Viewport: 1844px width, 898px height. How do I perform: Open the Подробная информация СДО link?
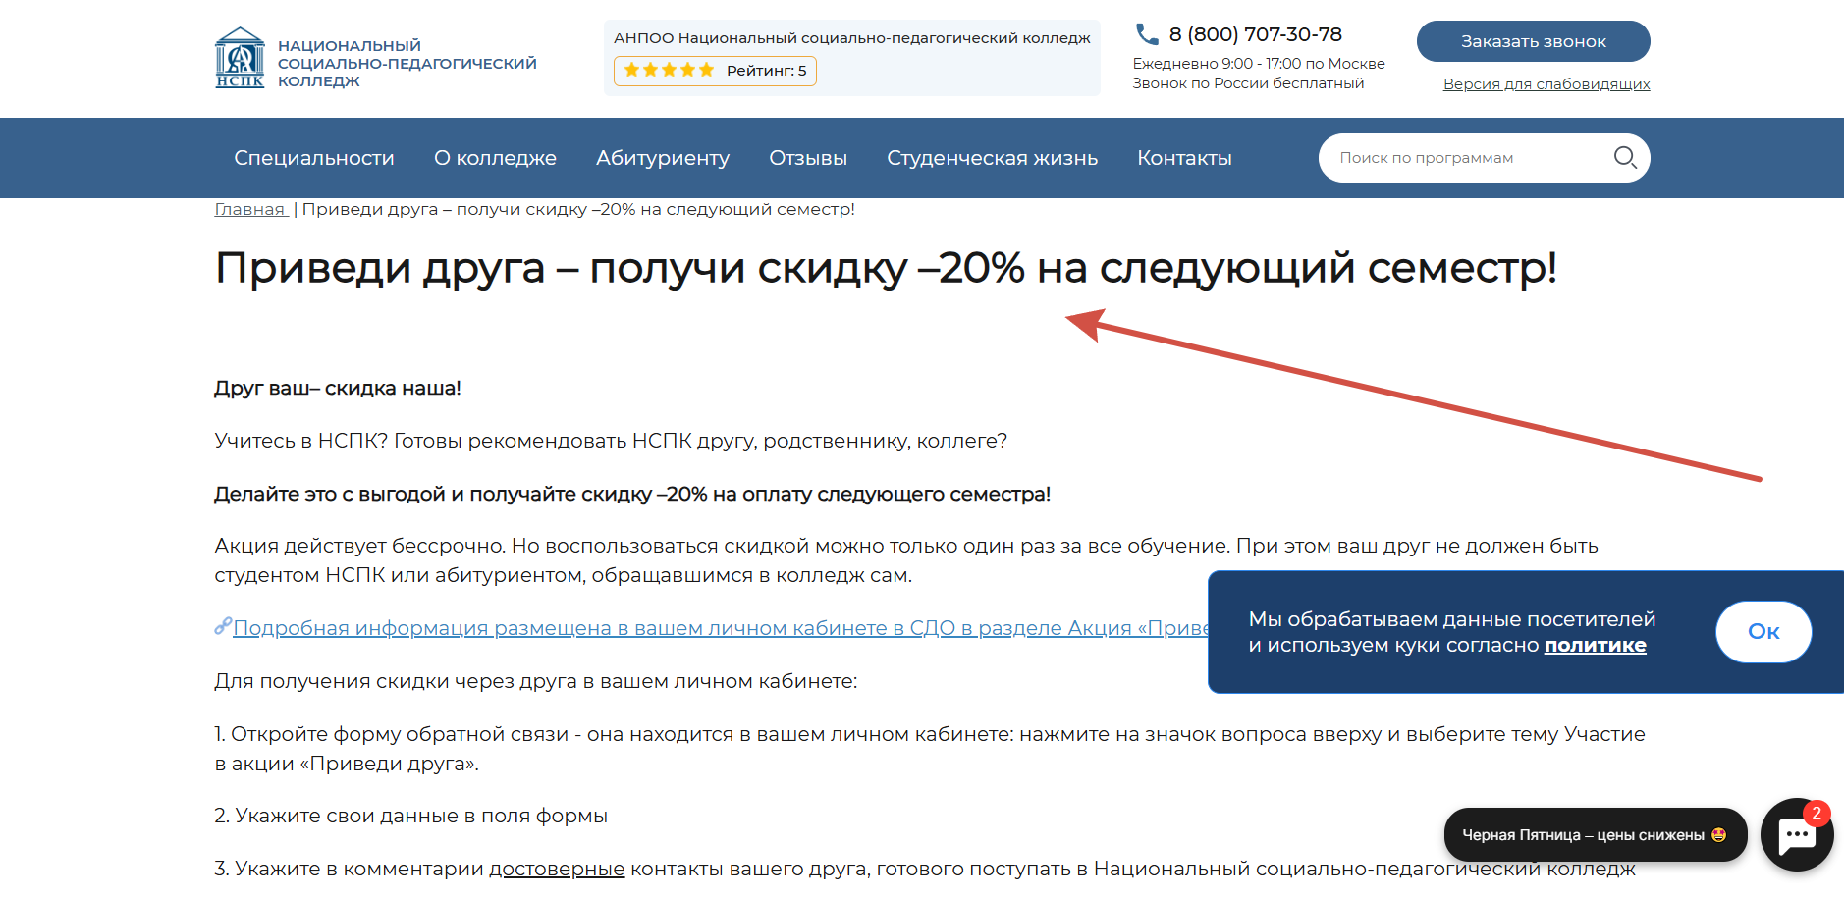point(721,628)
